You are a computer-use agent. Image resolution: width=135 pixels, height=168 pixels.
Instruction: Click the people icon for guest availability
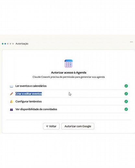11,110
